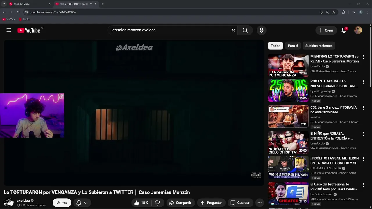Save video with Guardar button
The height and width of the screenshot is (209, 372).
pos(240,203)
